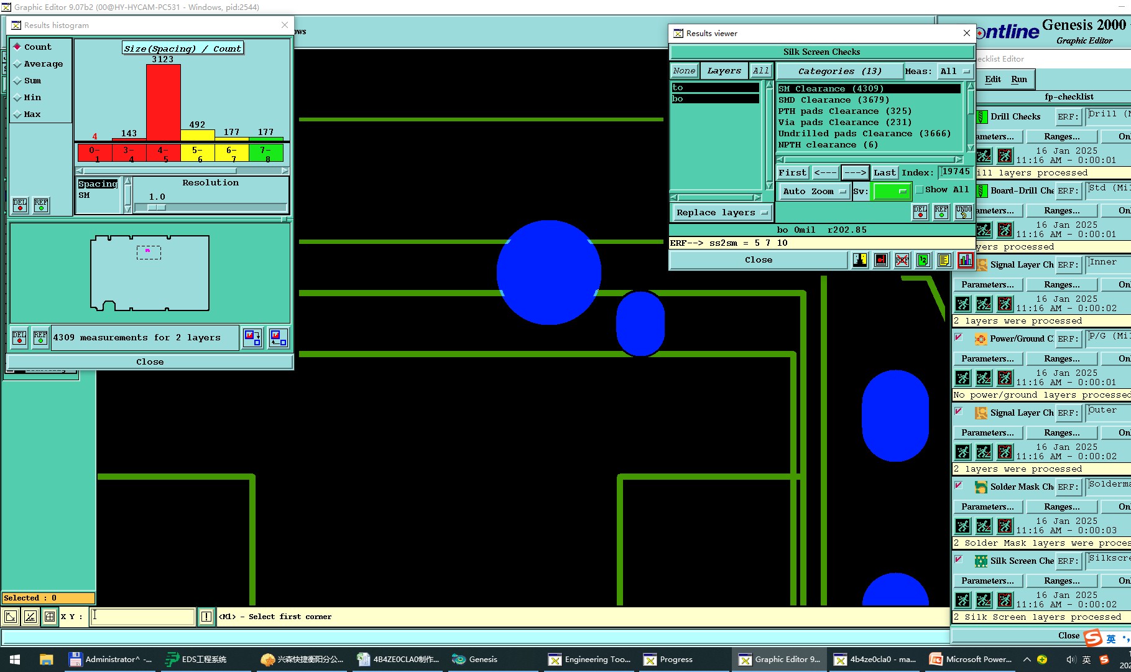Adjust the Resolution slider handle
Viewport: 1131px width, 672px height.
(x=157, y=208)
